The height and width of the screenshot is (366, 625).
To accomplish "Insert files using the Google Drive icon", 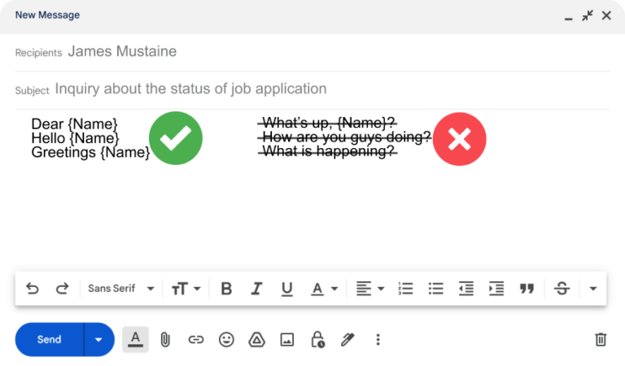I will click(256, 340).
